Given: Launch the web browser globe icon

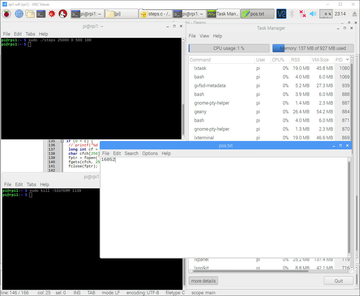Looking at the screenshot, I should (19, 14).
